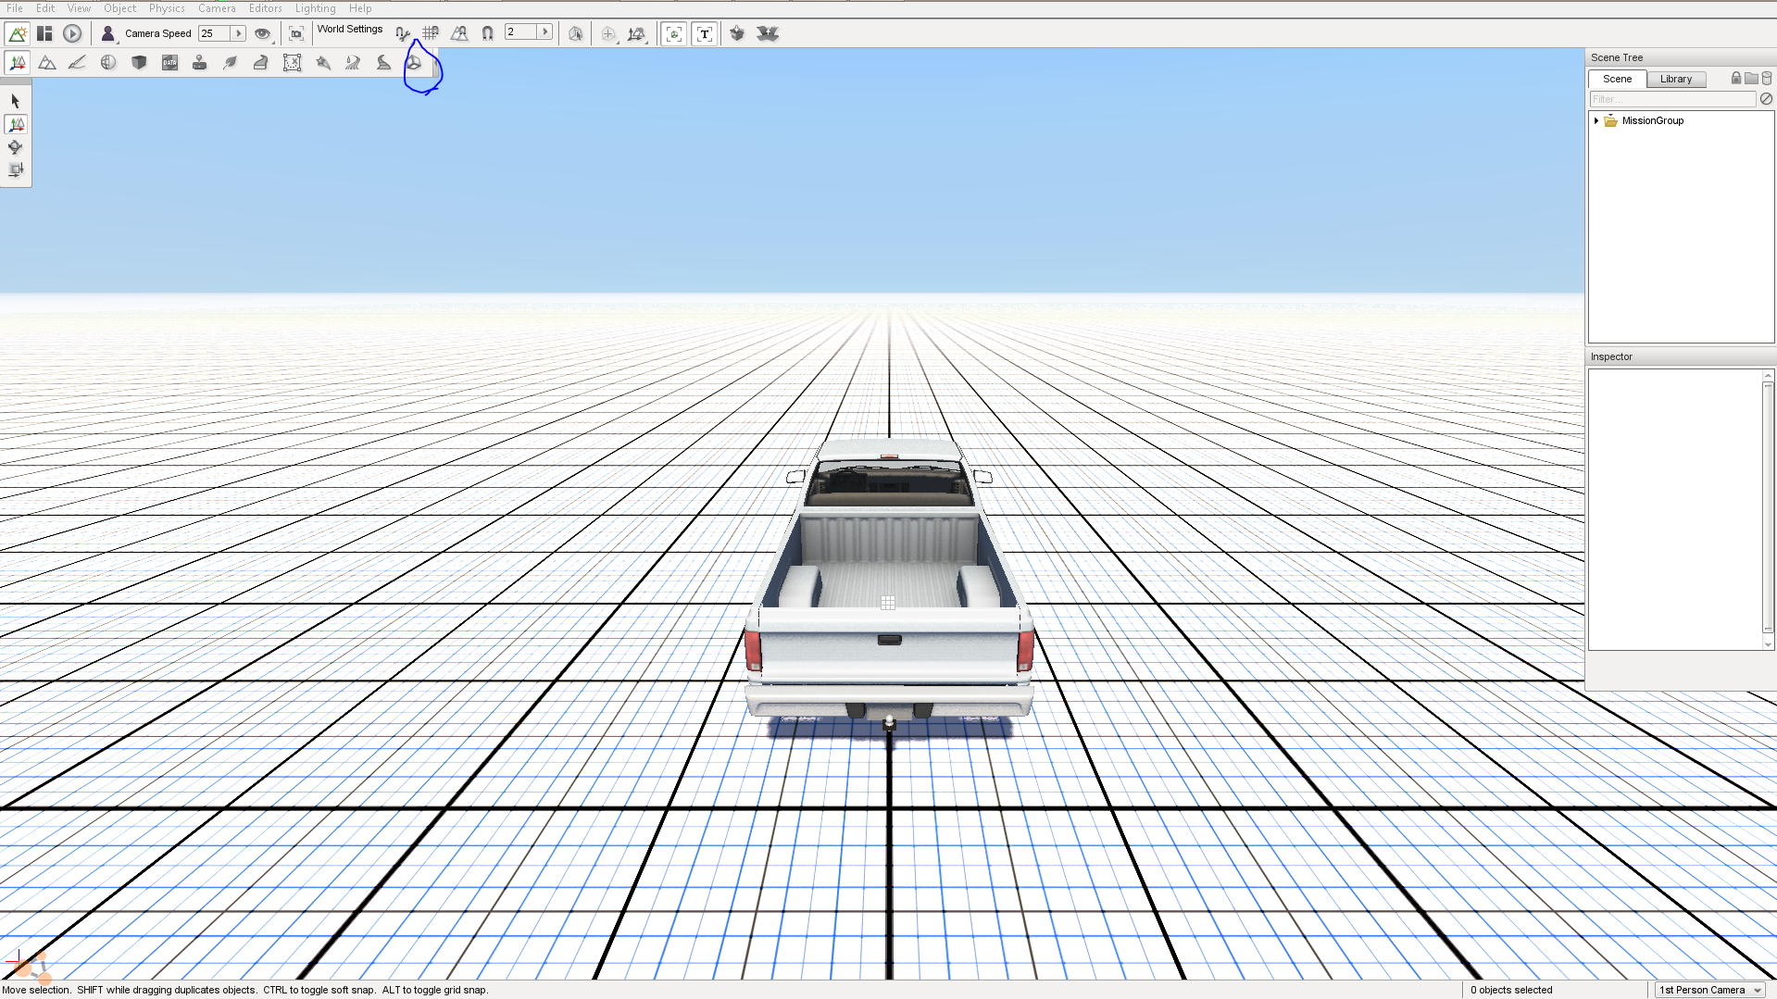This screenshot has width=1777, height=999.
Task: Open the Camera Speed slider arrow
Action: tap(238, 33)
